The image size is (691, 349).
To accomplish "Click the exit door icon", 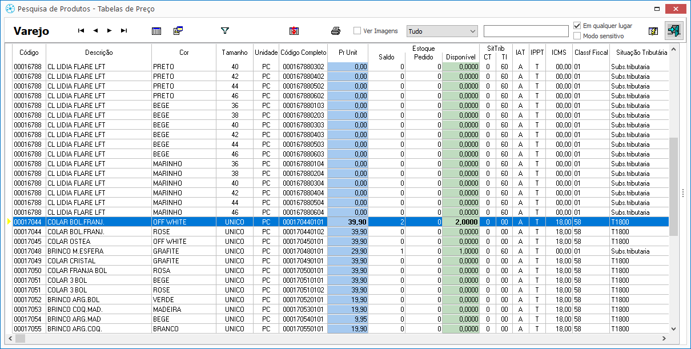I will pos(674,31).
